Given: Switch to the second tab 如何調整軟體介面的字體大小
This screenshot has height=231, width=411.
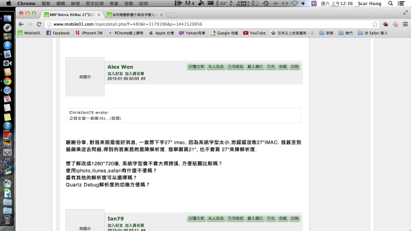Looking at the screenshot, I should tap(135, 15).
